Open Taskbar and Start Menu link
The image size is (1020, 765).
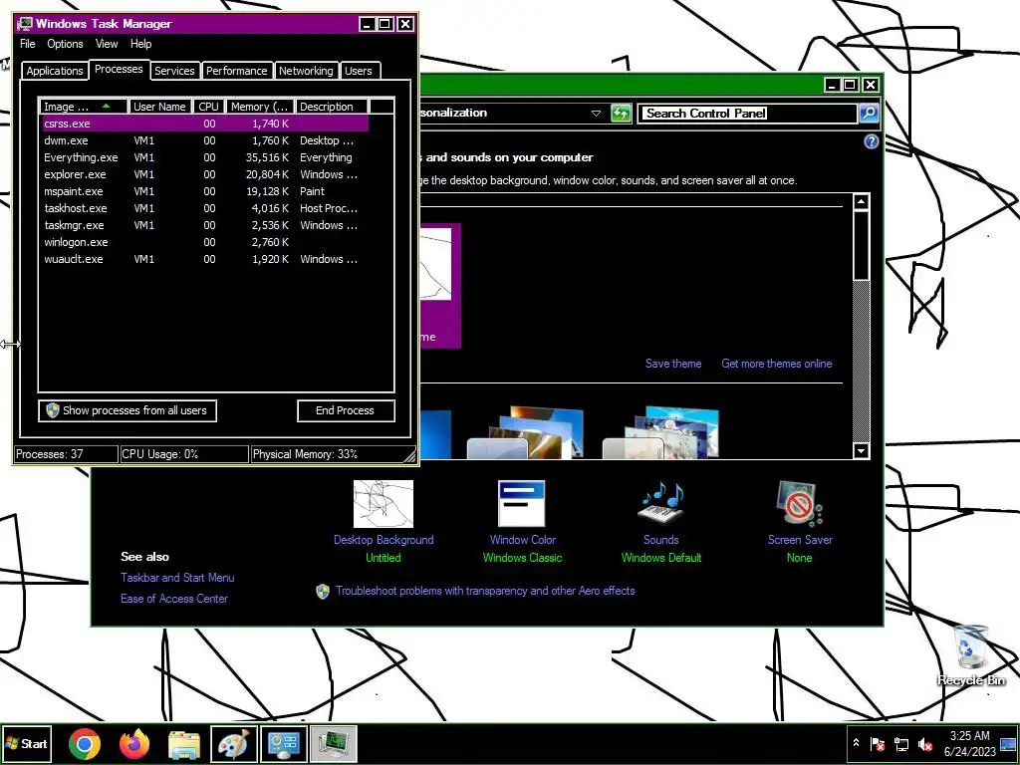point(177,578)
